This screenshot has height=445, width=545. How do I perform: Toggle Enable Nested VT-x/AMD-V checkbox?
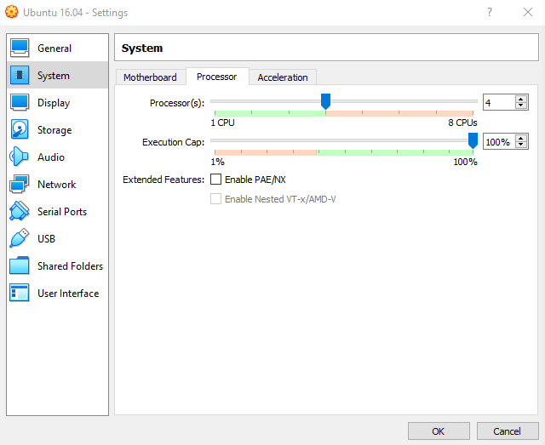(x=215, y=199)
